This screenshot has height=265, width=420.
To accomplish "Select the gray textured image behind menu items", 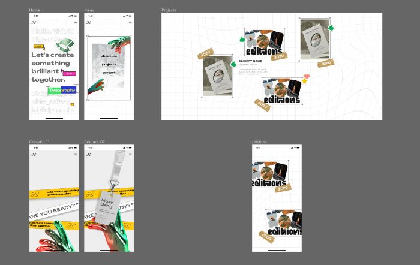I will 108,66.
